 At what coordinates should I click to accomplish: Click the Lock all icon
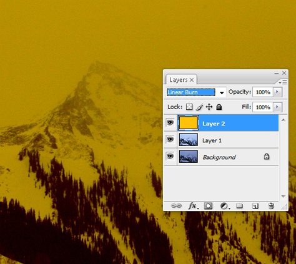(219, 107)
